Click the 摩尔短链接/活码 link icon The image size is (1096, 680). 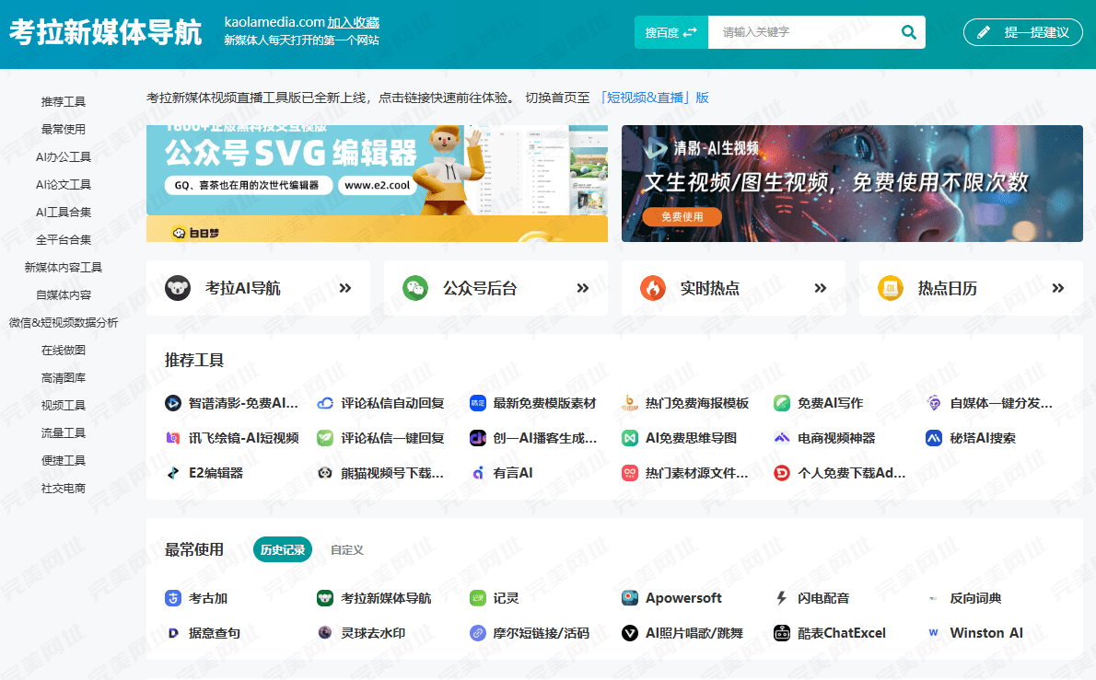pos(477,632)
